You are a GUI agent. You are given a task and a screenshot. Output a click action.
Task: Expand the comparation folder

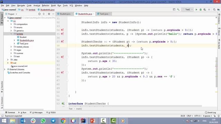click(x=11, y=24)
